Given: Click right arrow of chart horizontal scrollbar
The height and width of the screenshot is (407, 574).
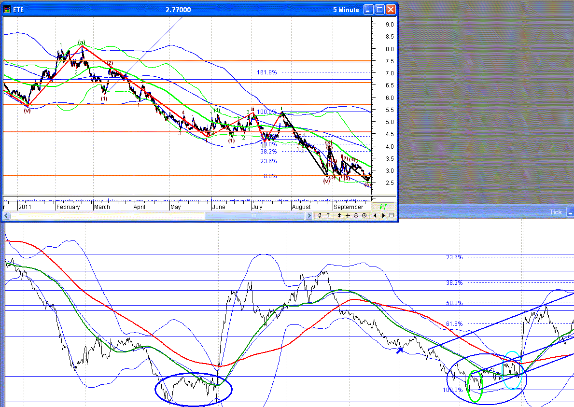Looking at the screenshot, I should [309, 216].
